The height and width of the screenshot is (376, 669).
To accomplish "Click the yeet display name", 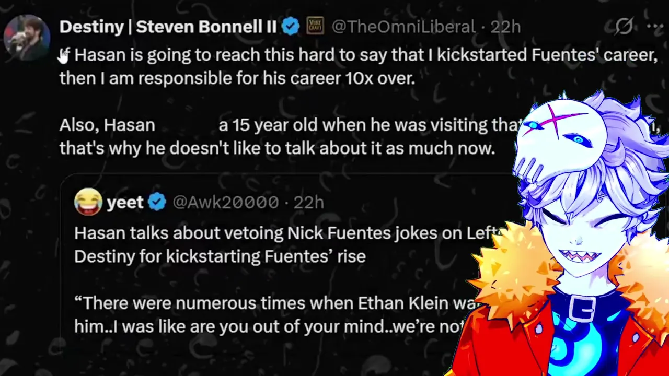I will pos(124,202).
